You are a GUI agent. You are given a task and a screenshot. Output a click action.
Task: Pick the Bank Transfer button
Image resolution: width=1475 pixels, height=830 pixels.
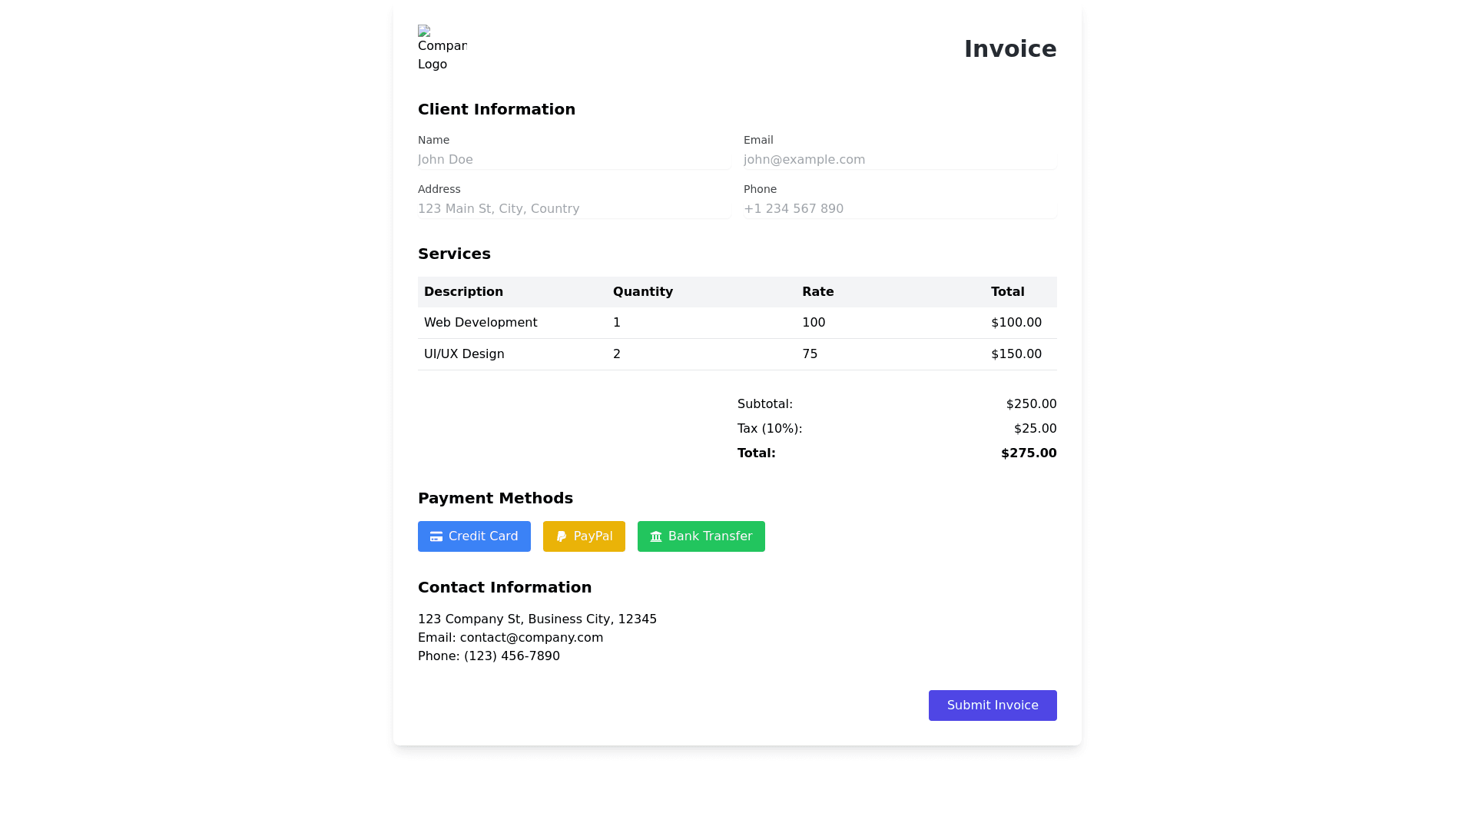pyautogui.click(x=710, y=536)
